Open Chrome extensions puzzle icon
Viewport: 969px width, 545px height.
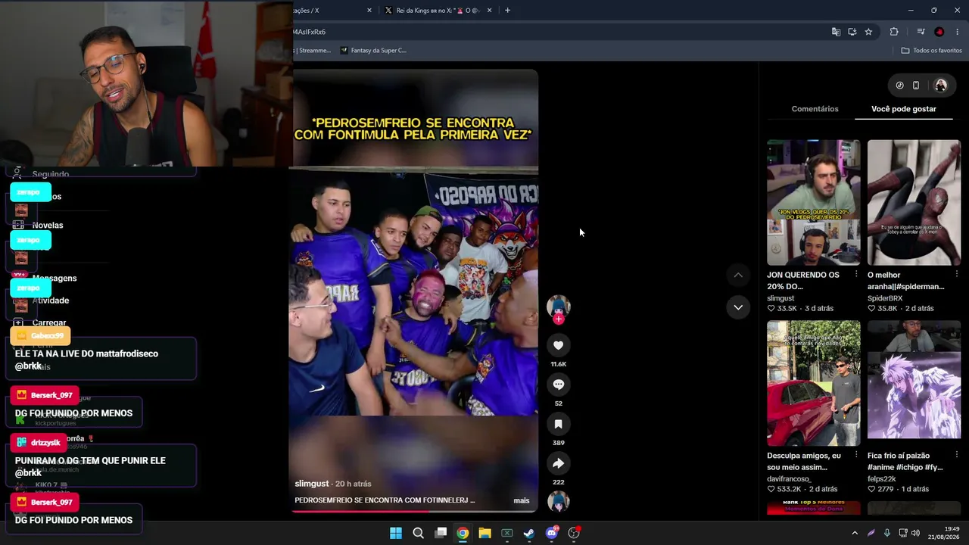894,32
